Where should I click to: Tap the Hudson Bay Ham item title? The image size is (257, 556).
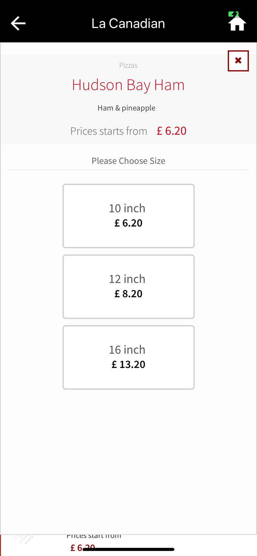[x=128, y=85]
